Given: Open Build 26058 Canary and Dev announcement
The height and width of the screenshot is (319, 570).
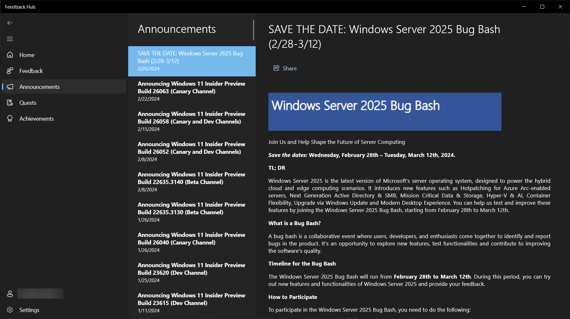Looking at the screenshot, I should click(192, 122).
